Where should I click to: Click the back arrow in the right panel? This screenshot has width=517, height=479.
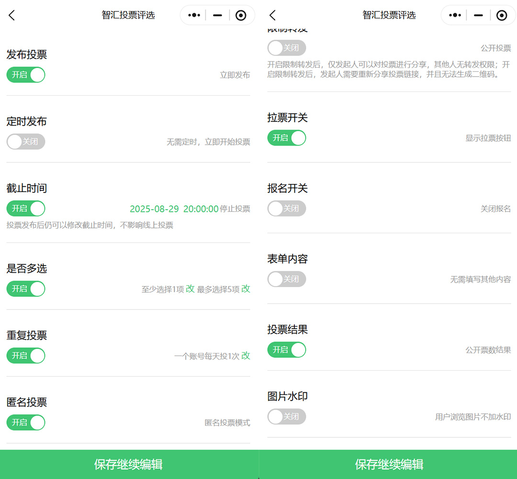tap(272, 15)
